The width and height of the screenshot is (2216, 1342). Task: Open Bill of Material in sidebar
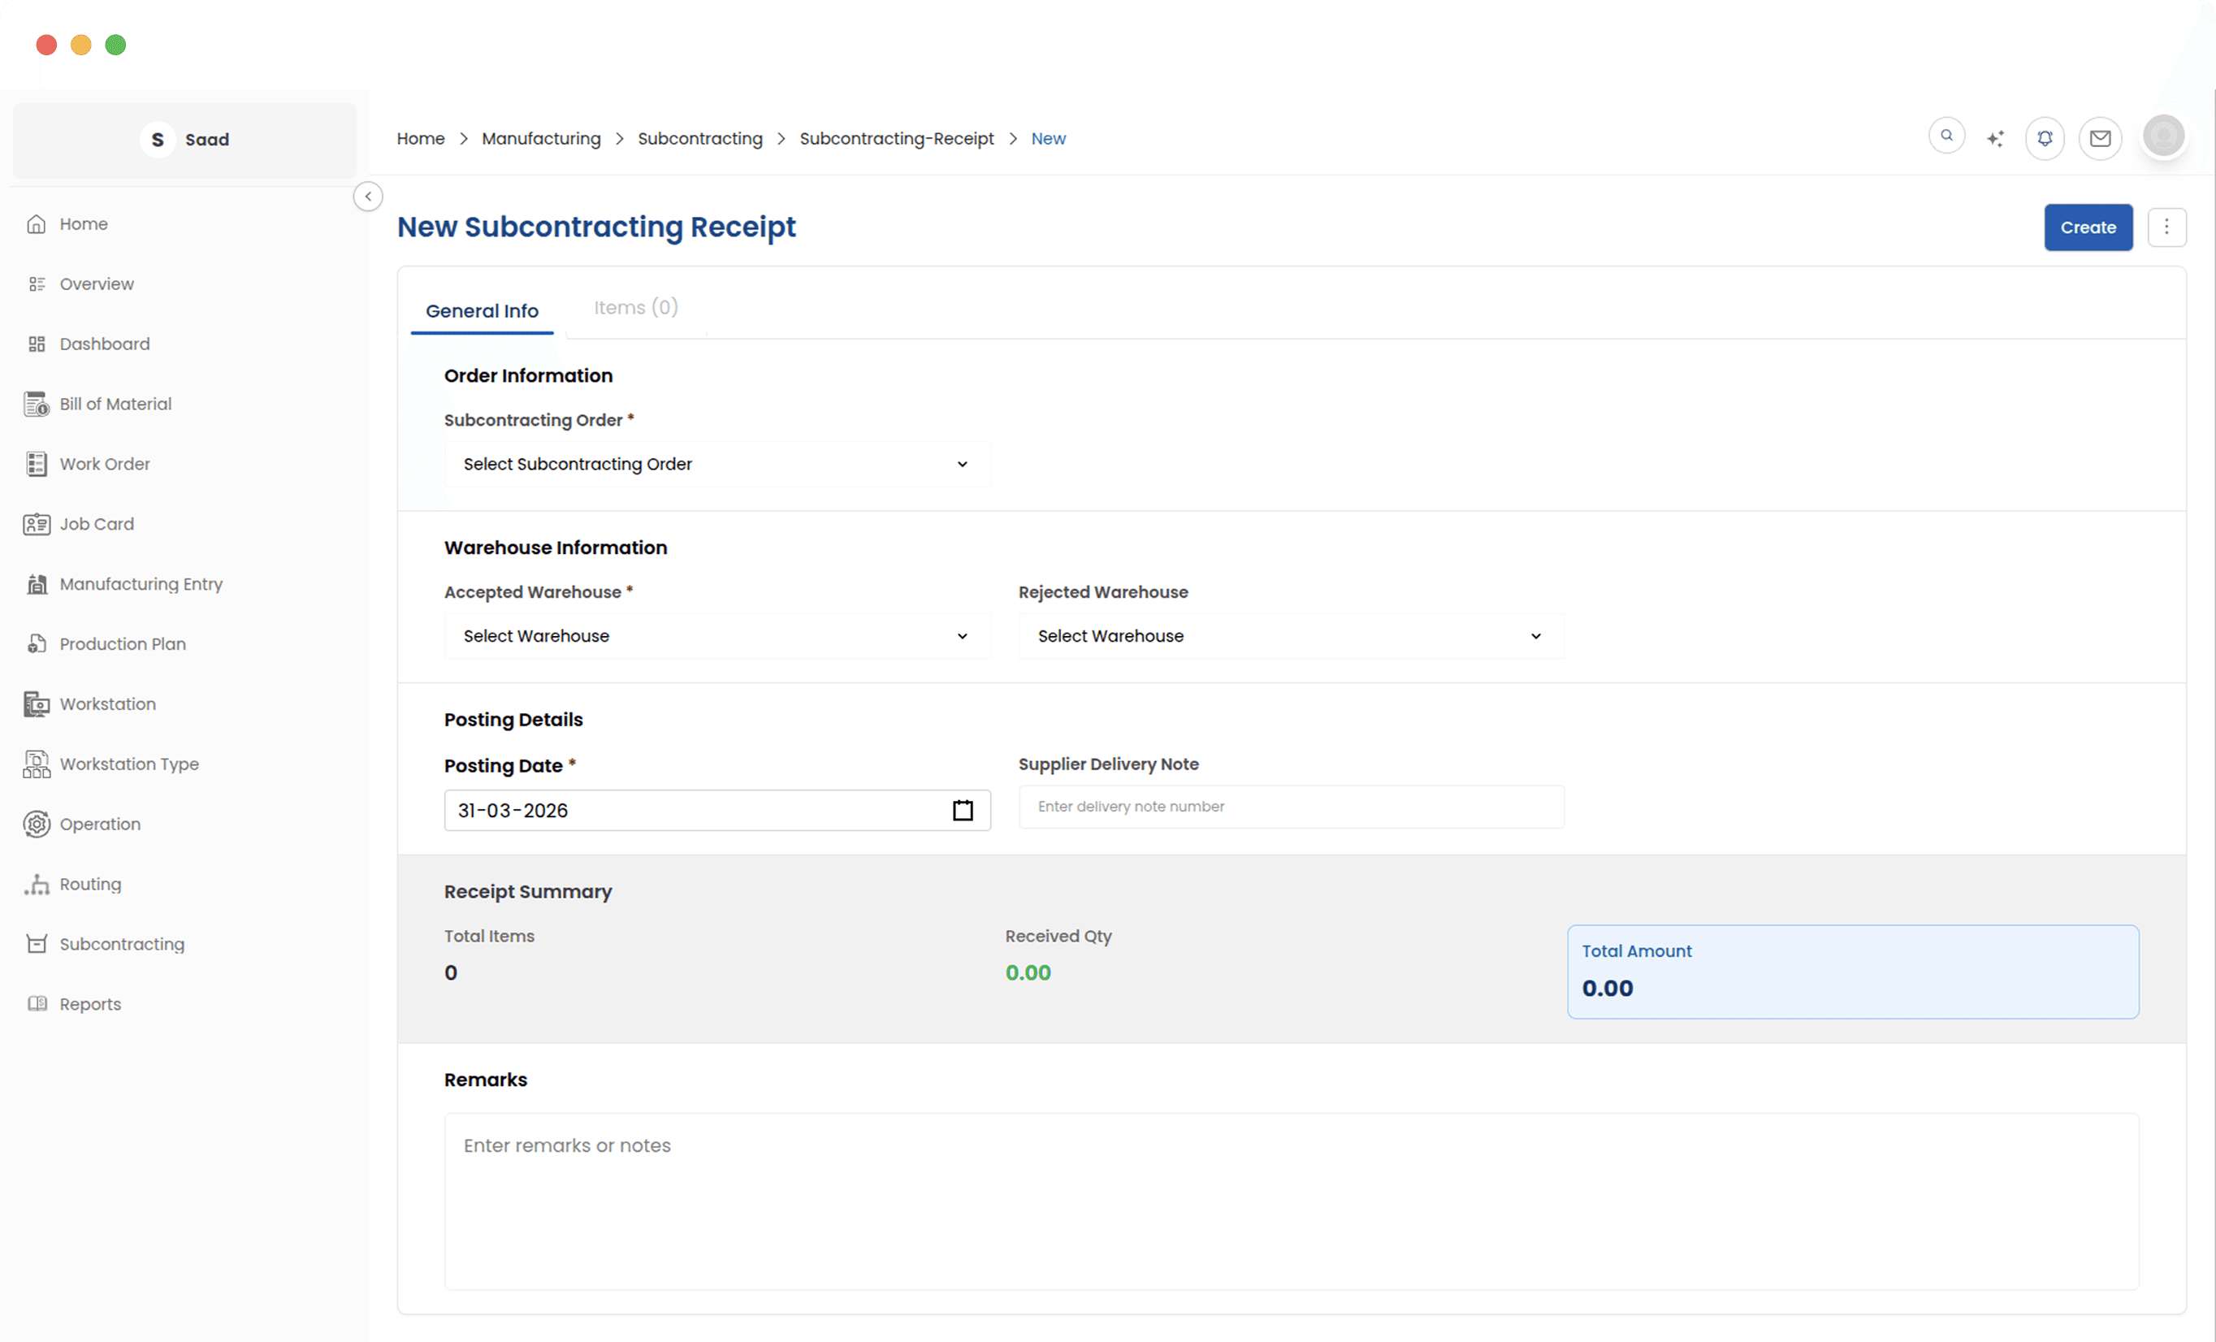pos(115,404)
